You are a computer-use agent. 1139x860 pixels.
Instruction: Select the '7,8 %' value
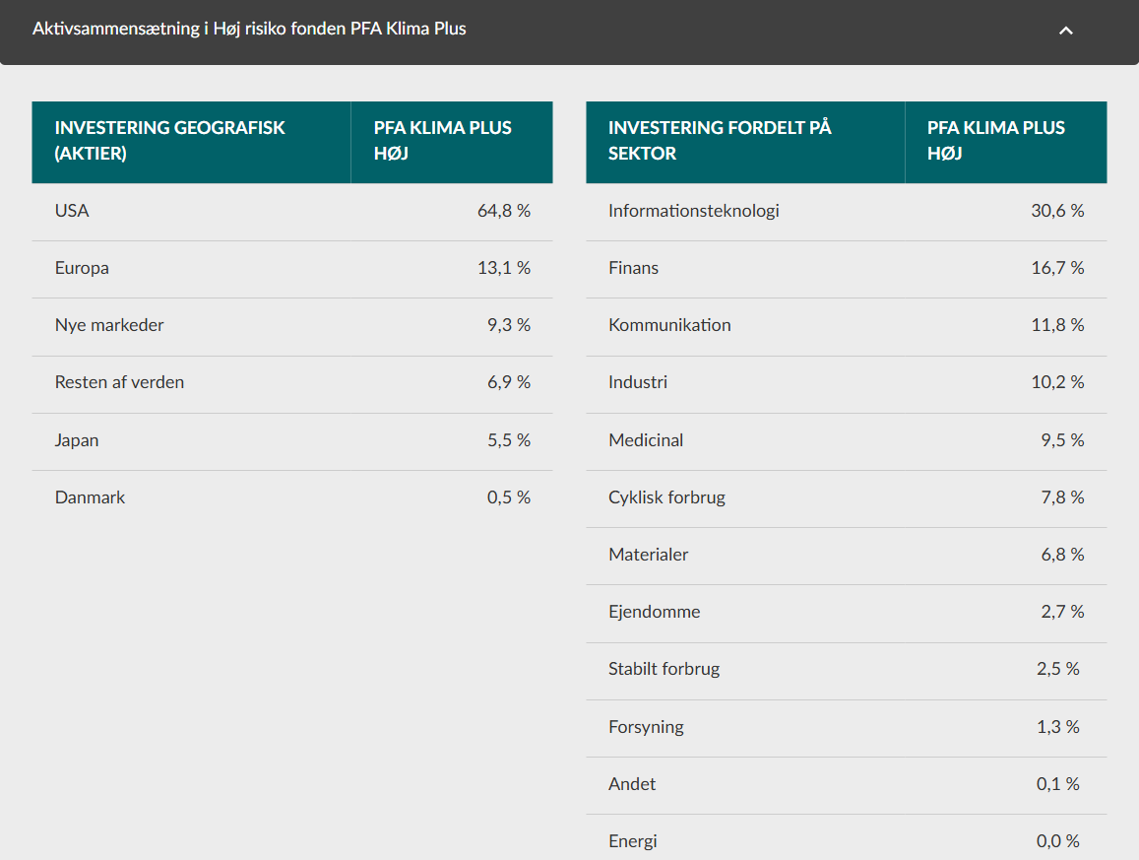(1063, 497)
